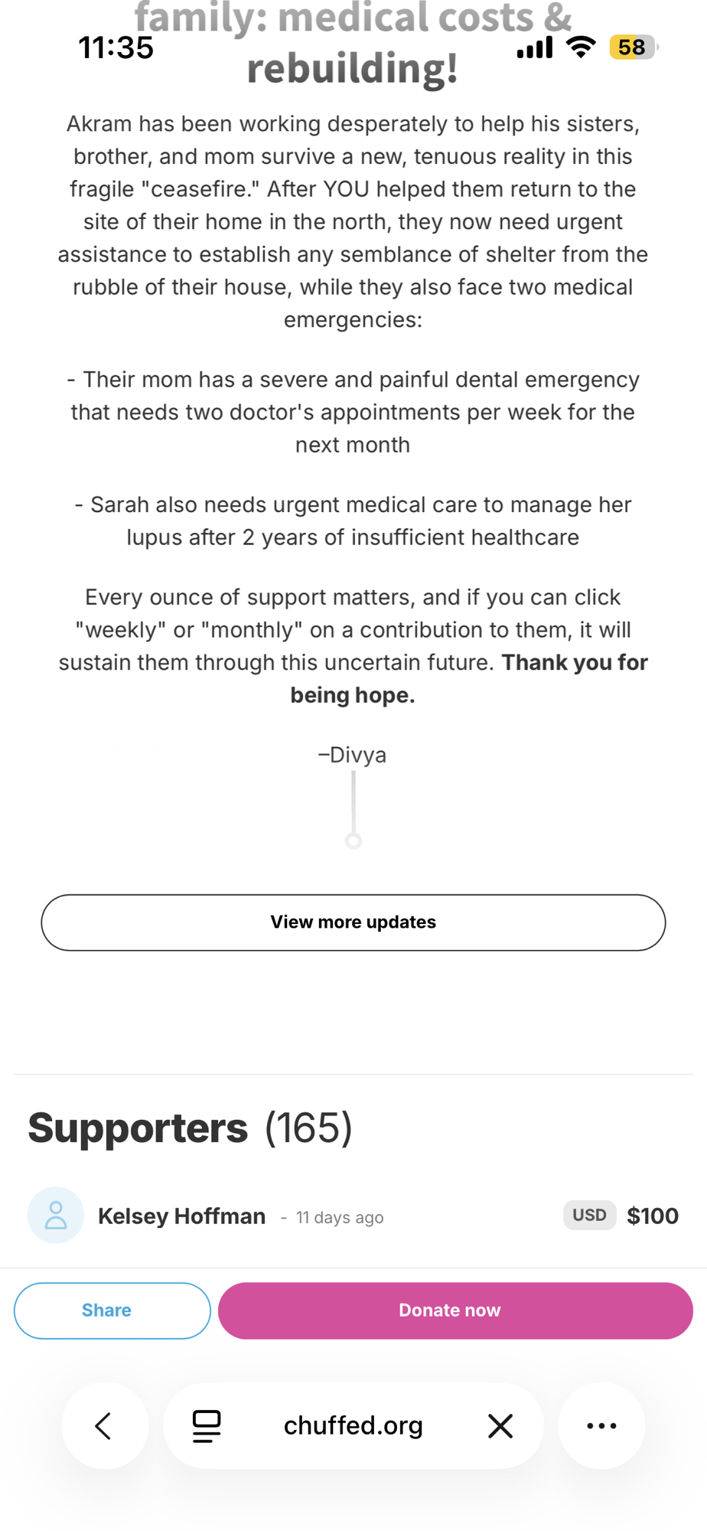
Task: Close the page with X icon
Action: pyautogui.click(x=500, y=1425)
